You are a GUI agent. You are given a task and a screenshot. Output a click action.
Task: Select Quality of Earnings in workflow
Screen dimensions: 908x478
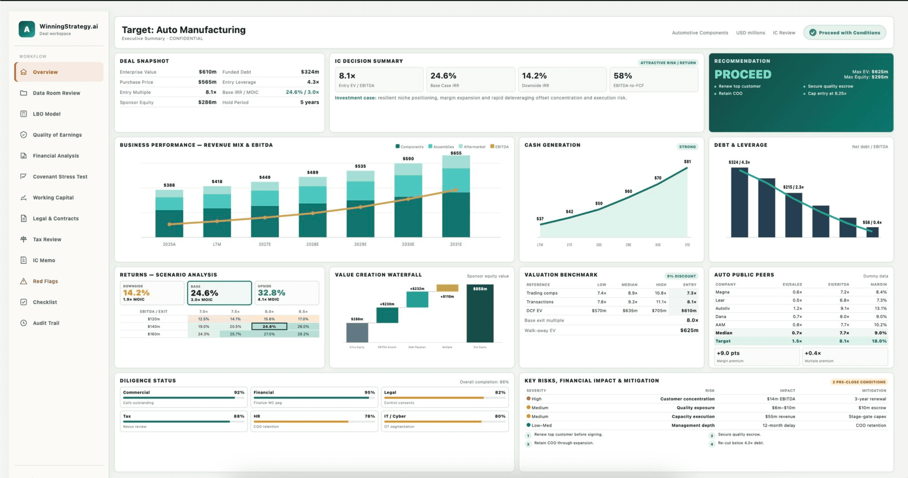tap(59, 135)
